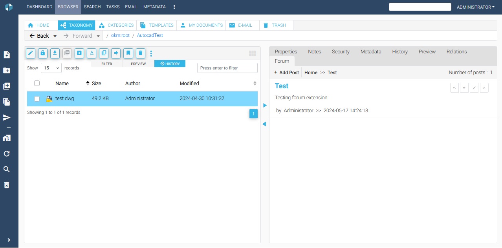Open the TASKS menu item
This screenshot has height=248, width=502.
click(113, 7)
